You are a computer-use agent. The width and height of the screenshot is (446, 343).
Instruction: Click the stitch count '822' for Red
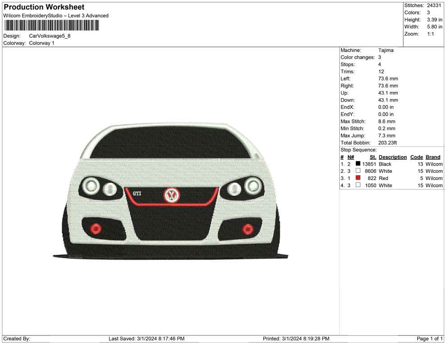[372, 178]
